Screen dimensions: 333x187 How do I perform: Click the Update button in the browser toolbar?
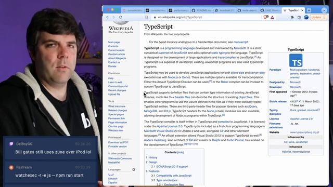(318, 17)
